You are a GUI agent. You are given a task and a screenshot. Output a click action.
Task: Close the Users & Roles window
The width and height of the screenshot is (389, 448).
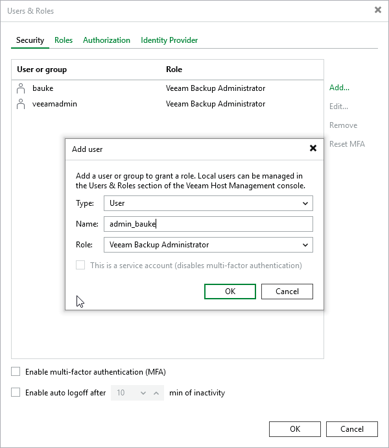(378, 10)
